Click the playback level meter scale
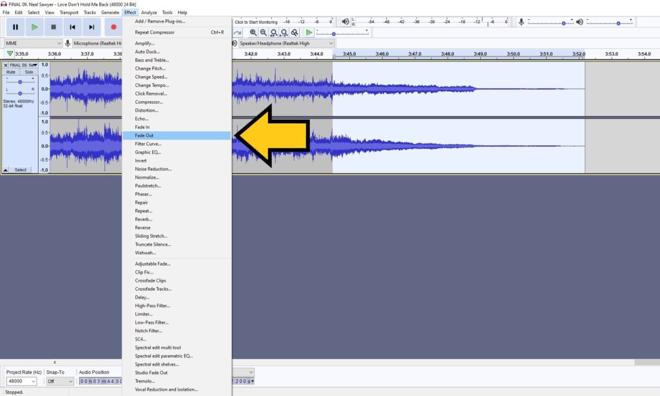Viewport: 660px width, 396px height. pyautogui.click(x=432, y=21)
